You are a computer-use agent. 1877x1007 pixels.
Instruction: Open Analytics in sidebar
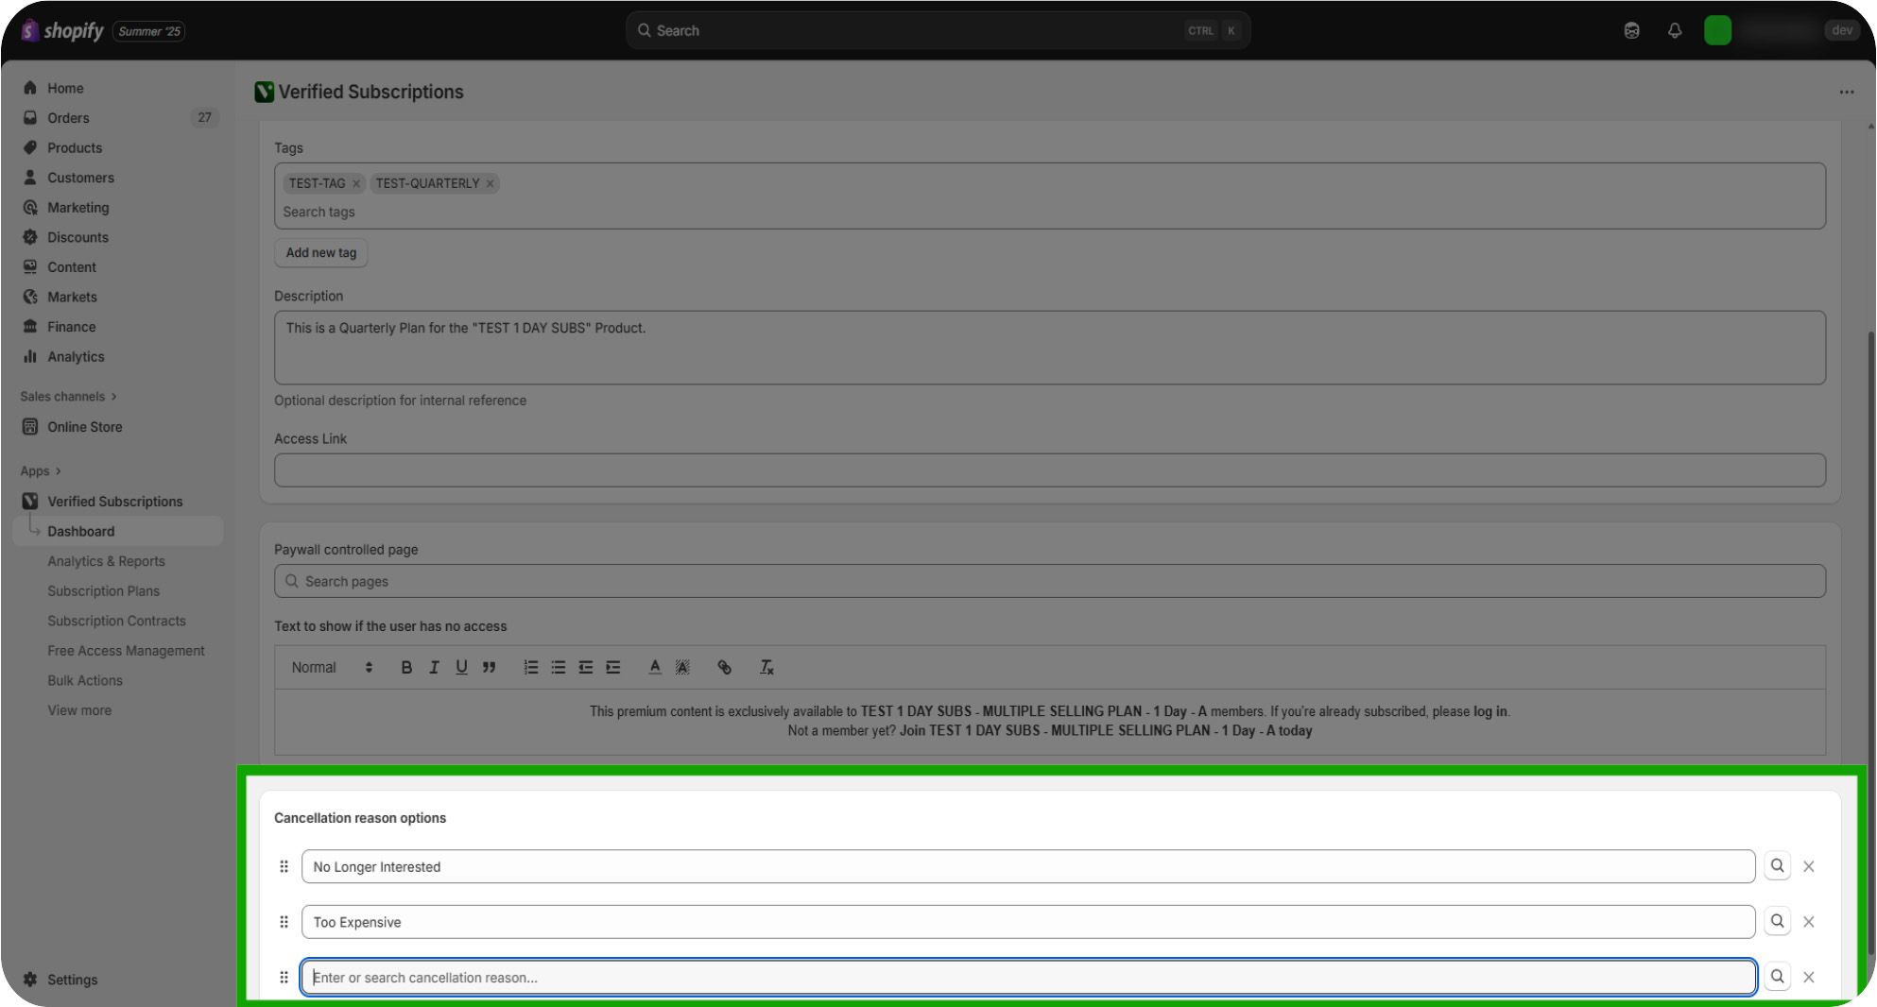point(76,356)
